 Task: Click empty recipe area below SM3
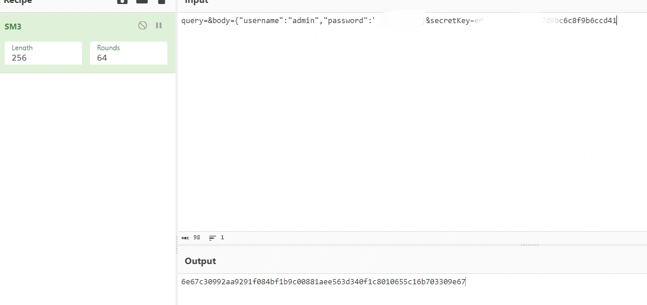[87, 173]
